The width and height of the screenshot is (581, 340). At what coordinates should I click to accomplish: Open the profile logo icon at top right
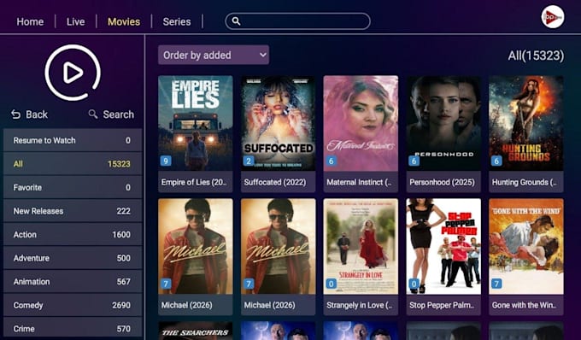click(x=553, y=17)
